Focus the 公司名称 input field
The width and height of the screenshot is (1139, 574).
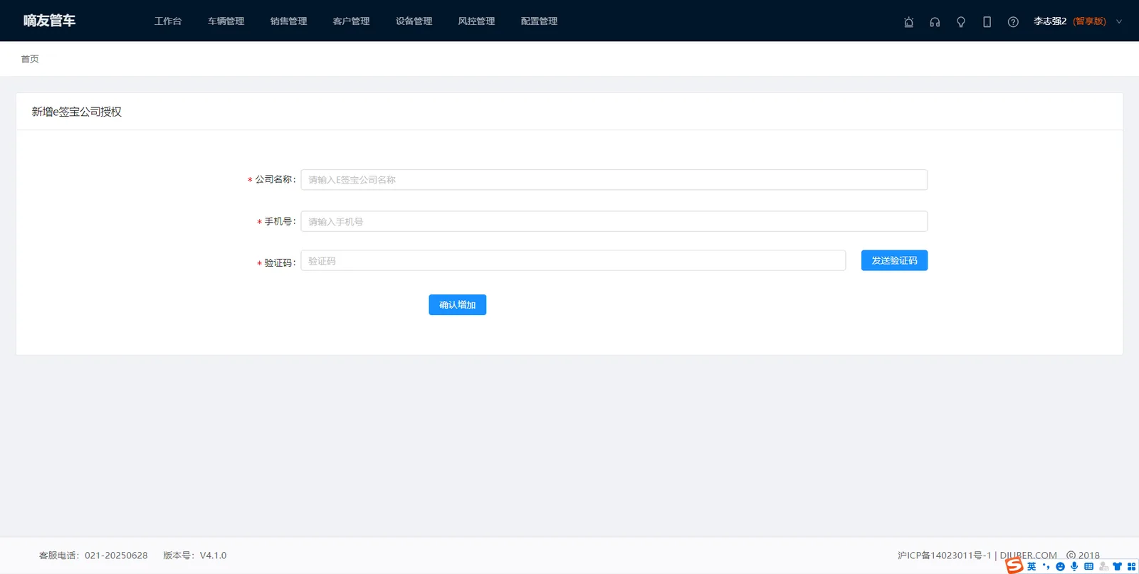point(614,180)
